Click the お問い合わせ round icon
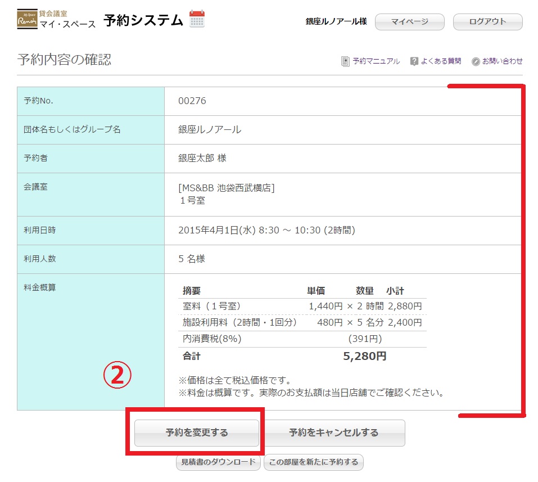538x482 pixels. 476,61
